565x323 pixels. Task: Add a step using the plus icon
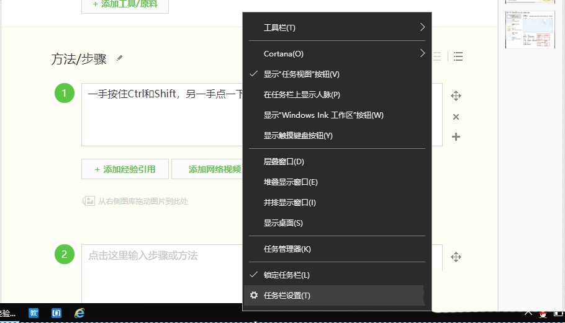coord(456,136)
